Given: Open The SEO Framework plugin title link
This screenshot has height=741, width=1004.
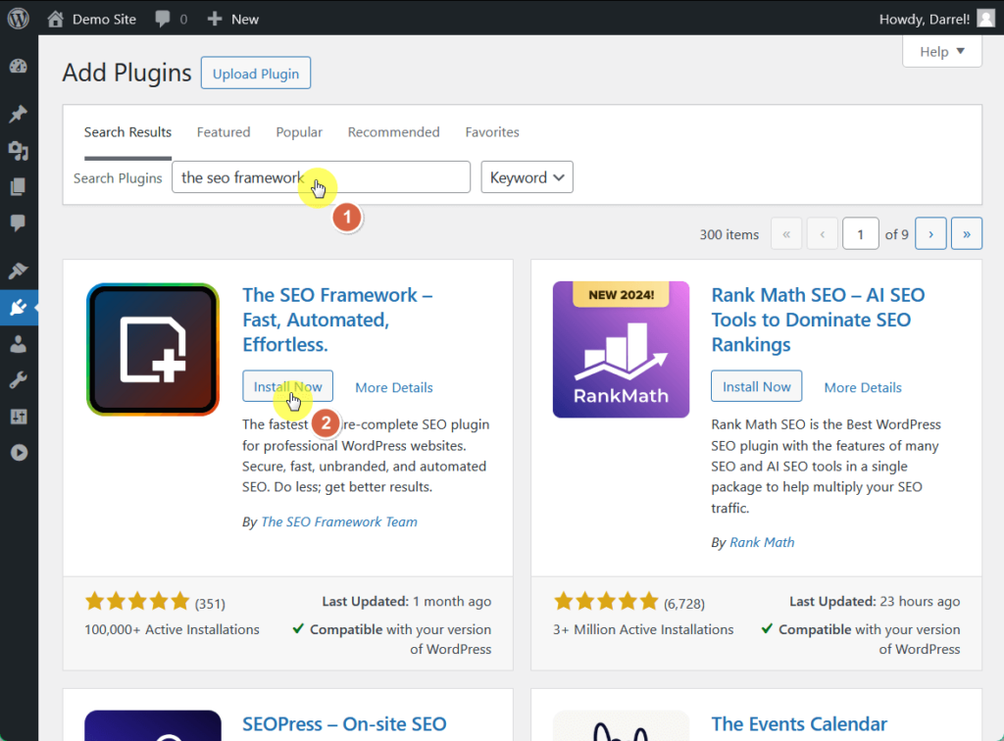Looking at the screenshot, I should click(337, 320).
